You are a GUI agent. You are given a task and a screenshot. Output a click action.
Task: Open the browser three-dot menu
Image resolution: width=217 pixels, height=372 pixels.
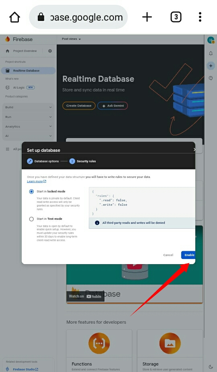point(200,17)
